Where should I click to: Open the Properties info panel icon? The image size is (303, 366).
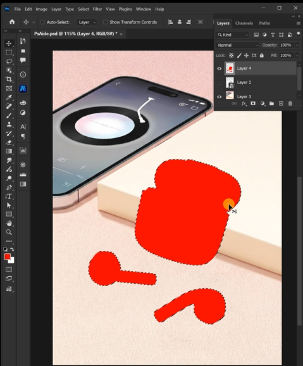(x=23, y=75)
